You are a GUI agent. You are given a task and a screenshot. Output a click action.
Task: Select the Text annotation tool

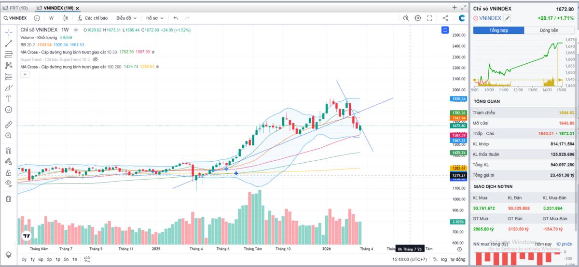click(x=8, y=98)
